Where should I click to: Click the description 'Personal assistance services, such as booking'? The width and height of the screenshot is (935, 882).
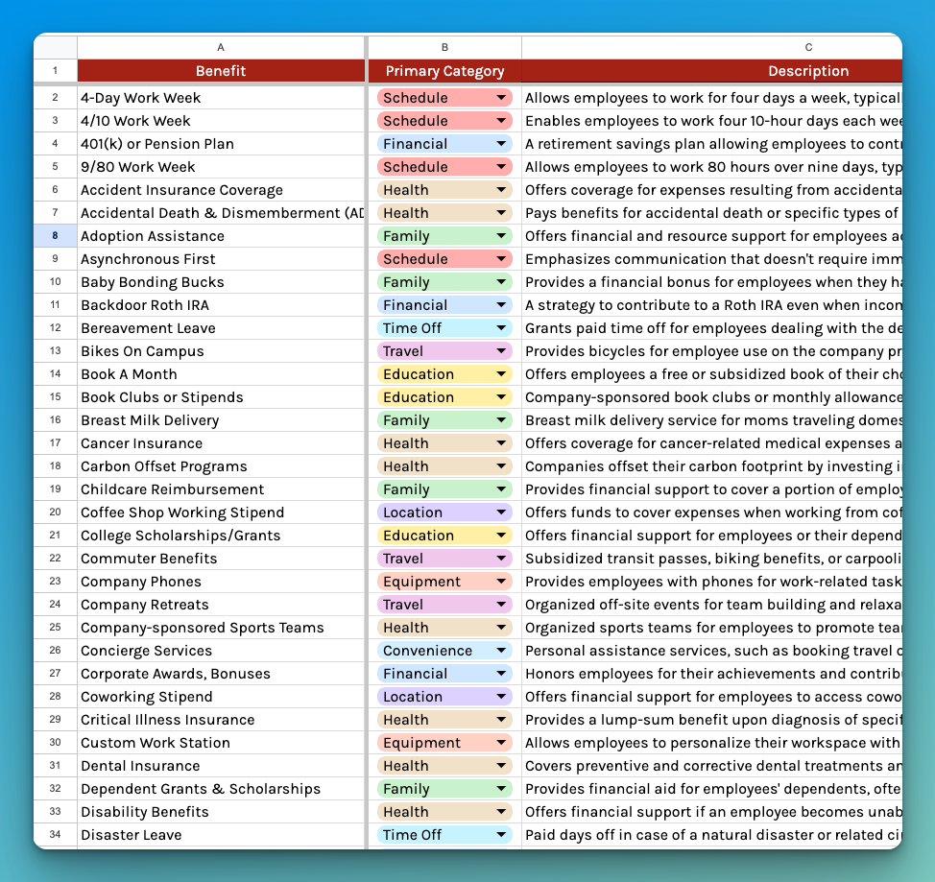[712, 651]
